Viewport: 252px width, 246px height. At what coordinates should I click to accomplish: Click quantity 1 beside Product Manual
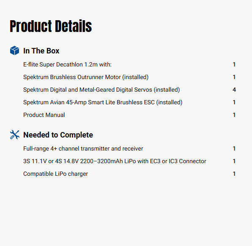pyautogui.click(x=234, y=115)
